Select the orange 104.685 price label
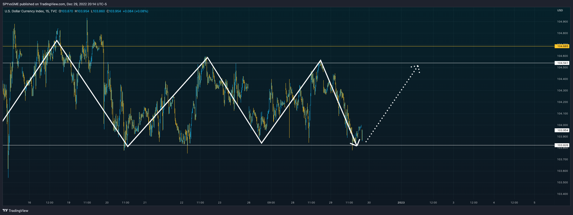The image size is (573, 215). (562, 46)
